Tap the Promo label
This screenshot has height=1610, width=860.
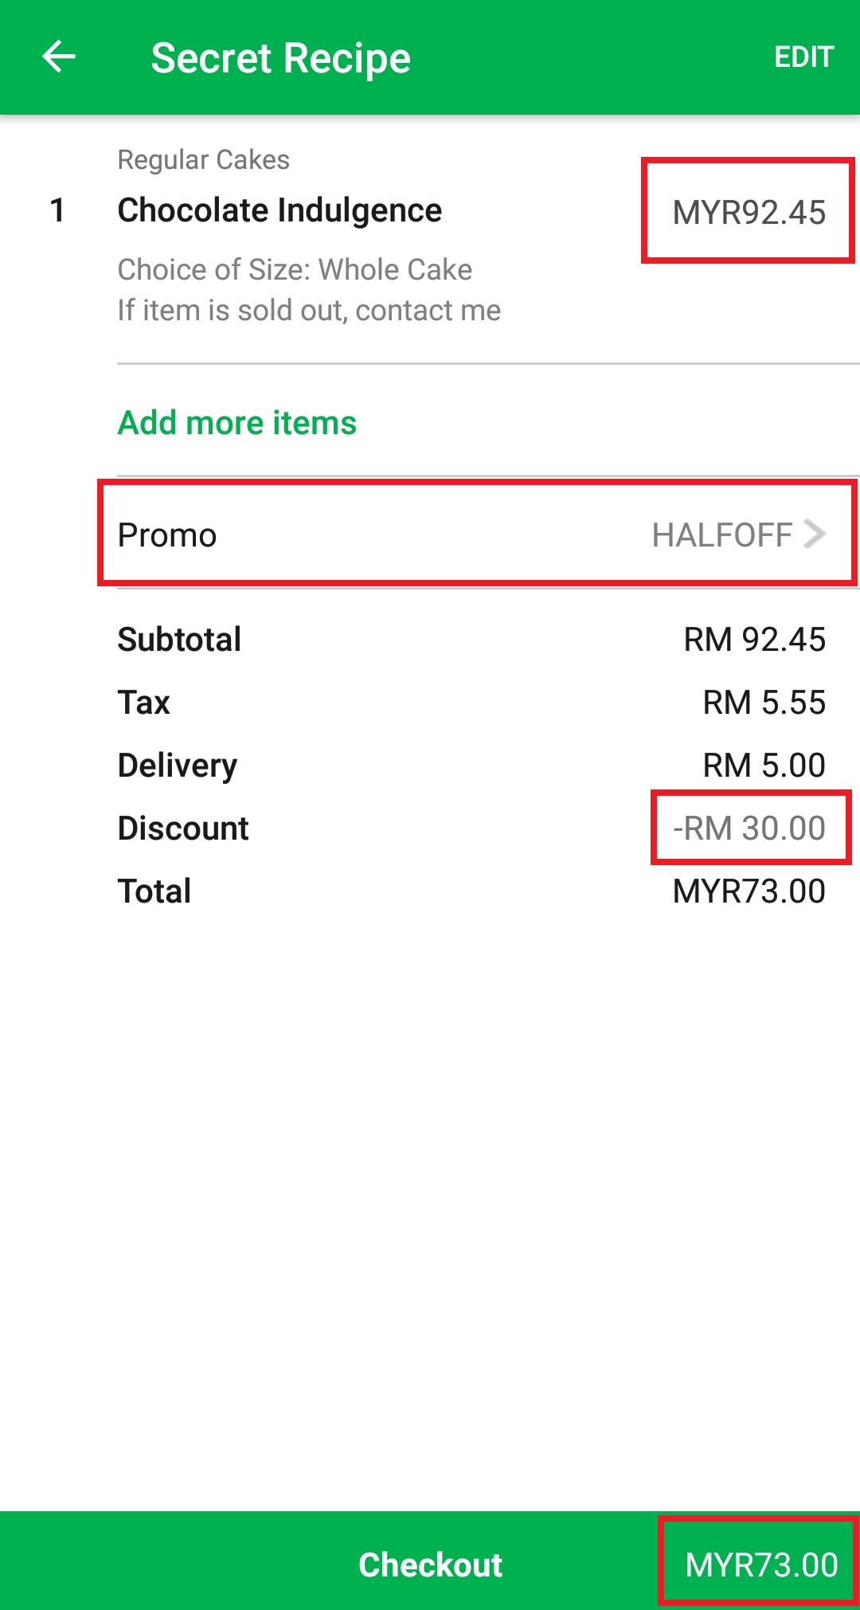[x=167, y=535]
